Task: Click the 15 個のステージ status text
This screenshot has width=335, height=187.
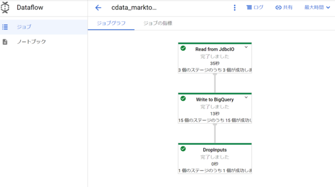Action: tap(215, 120)
